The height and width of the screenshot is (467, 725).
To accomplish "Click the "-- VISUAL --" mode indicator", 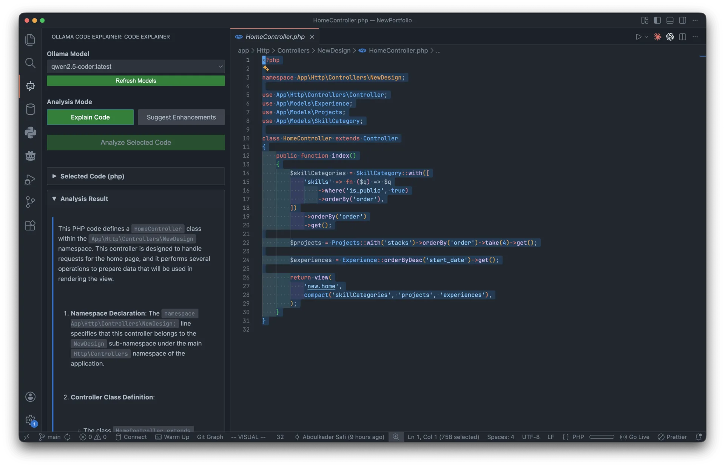I will (x=248, y=437).
